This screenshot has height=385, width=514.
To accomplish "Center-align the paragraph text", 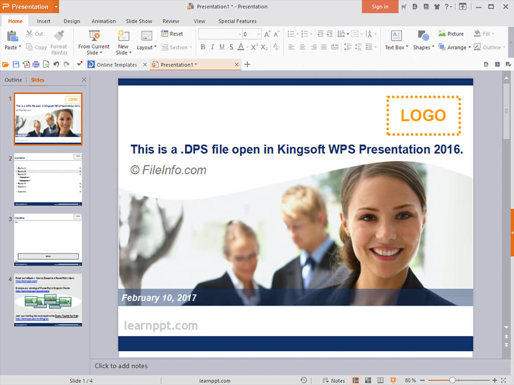I will 302,47.
